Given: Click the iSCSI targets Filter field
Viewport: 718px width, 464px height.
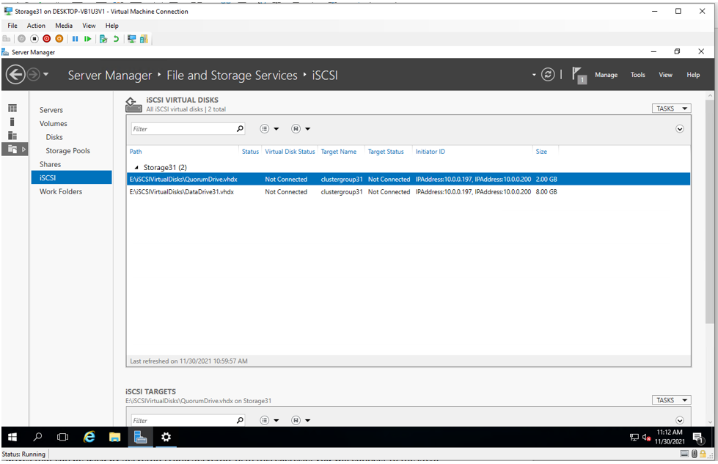Looking at the screenshot, I should (183, 421).
